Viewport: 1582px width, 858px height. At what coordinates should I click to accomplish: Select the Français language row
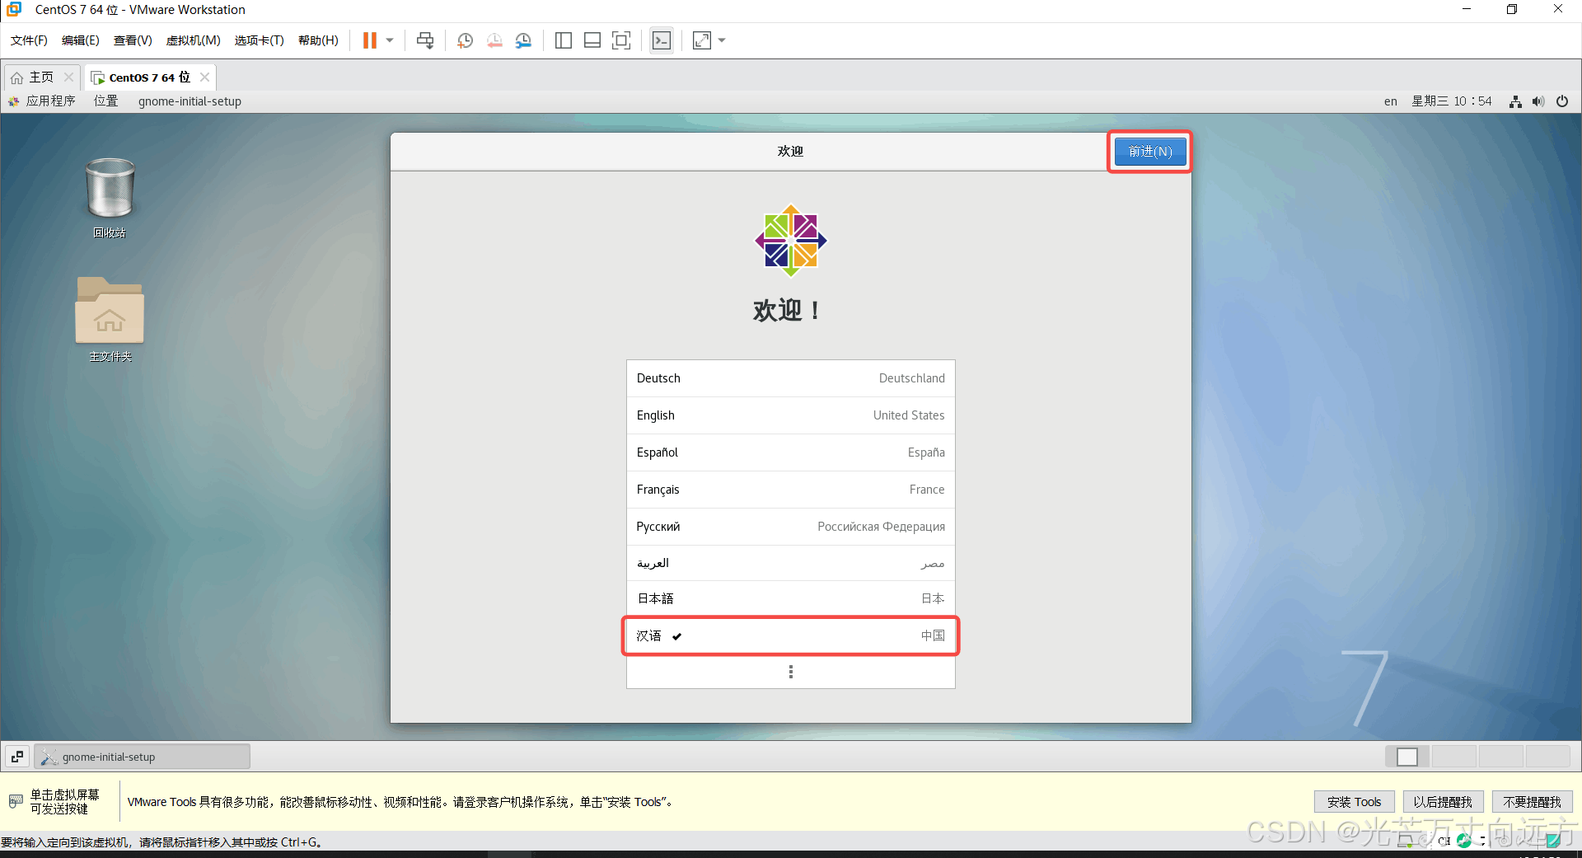tap(791, 490)
